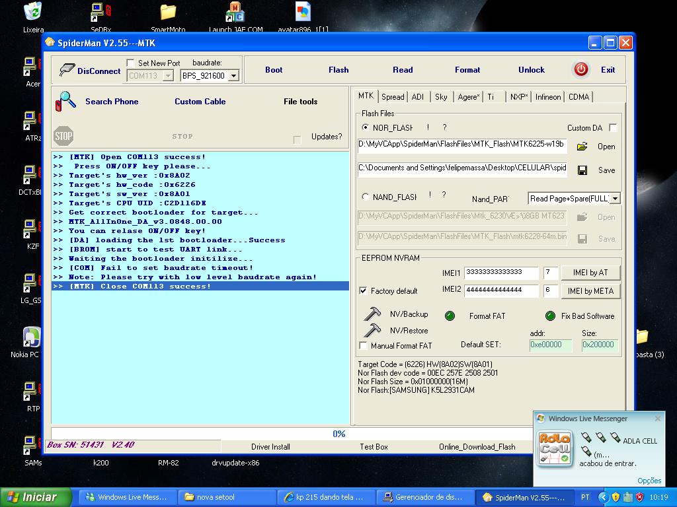Toggle the Updates? checkbox
The height and width of the screenshot is (507, 677).
[x=297, y=140]
